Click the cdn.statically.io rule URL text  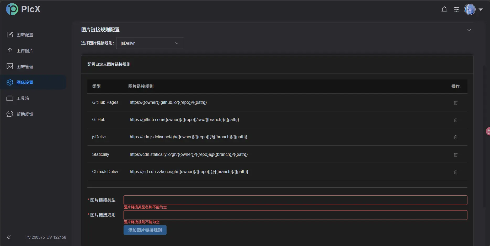pyautogui.click(x=189, y=154)
